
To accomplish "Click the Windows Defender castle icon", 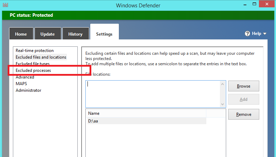I will (5, 5).
